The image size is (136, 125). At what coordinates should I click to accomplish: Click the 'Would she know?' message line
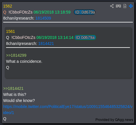[19, 101]
